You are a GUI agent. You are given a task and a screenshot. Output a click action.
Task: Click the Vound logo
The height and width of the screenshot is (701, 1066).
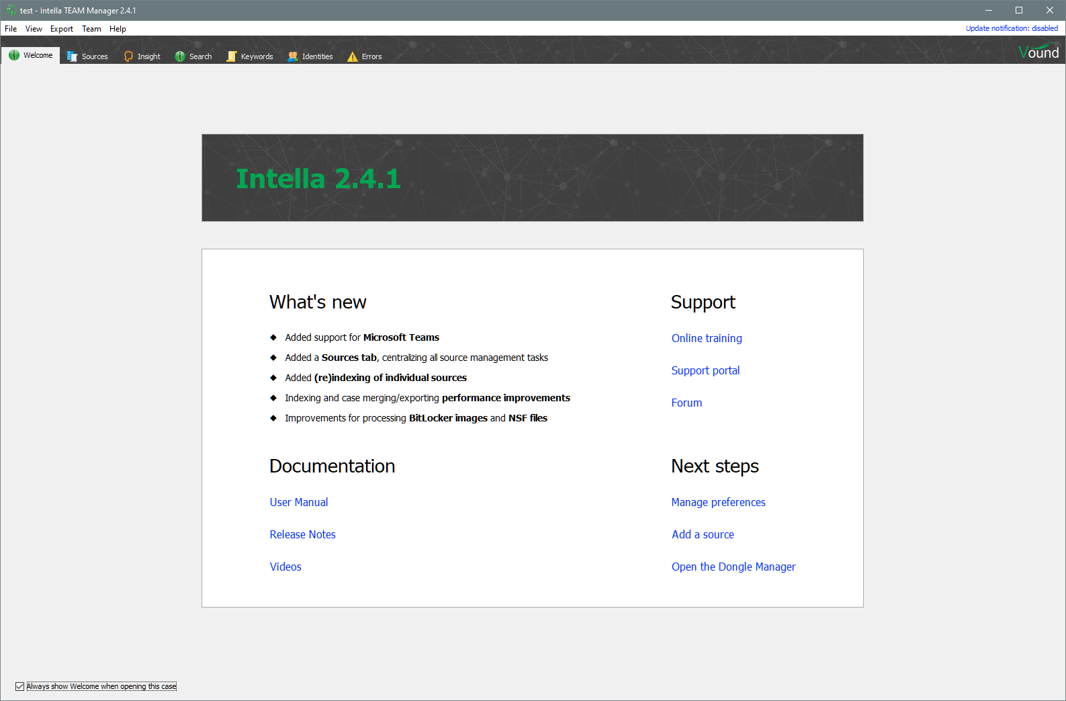1038,52
